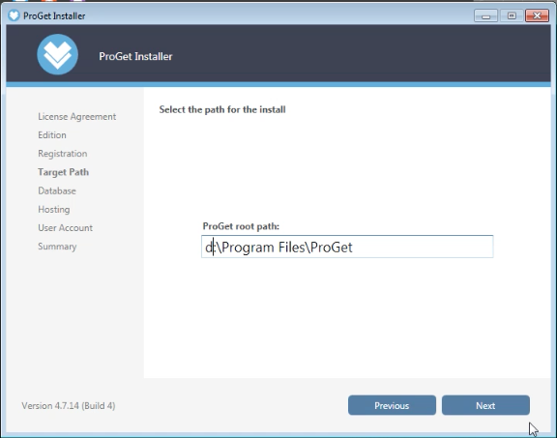Minimize the ProGet Installer window
Image resolution: width=557 pixels, height=438 pixels.
(485, 16)
